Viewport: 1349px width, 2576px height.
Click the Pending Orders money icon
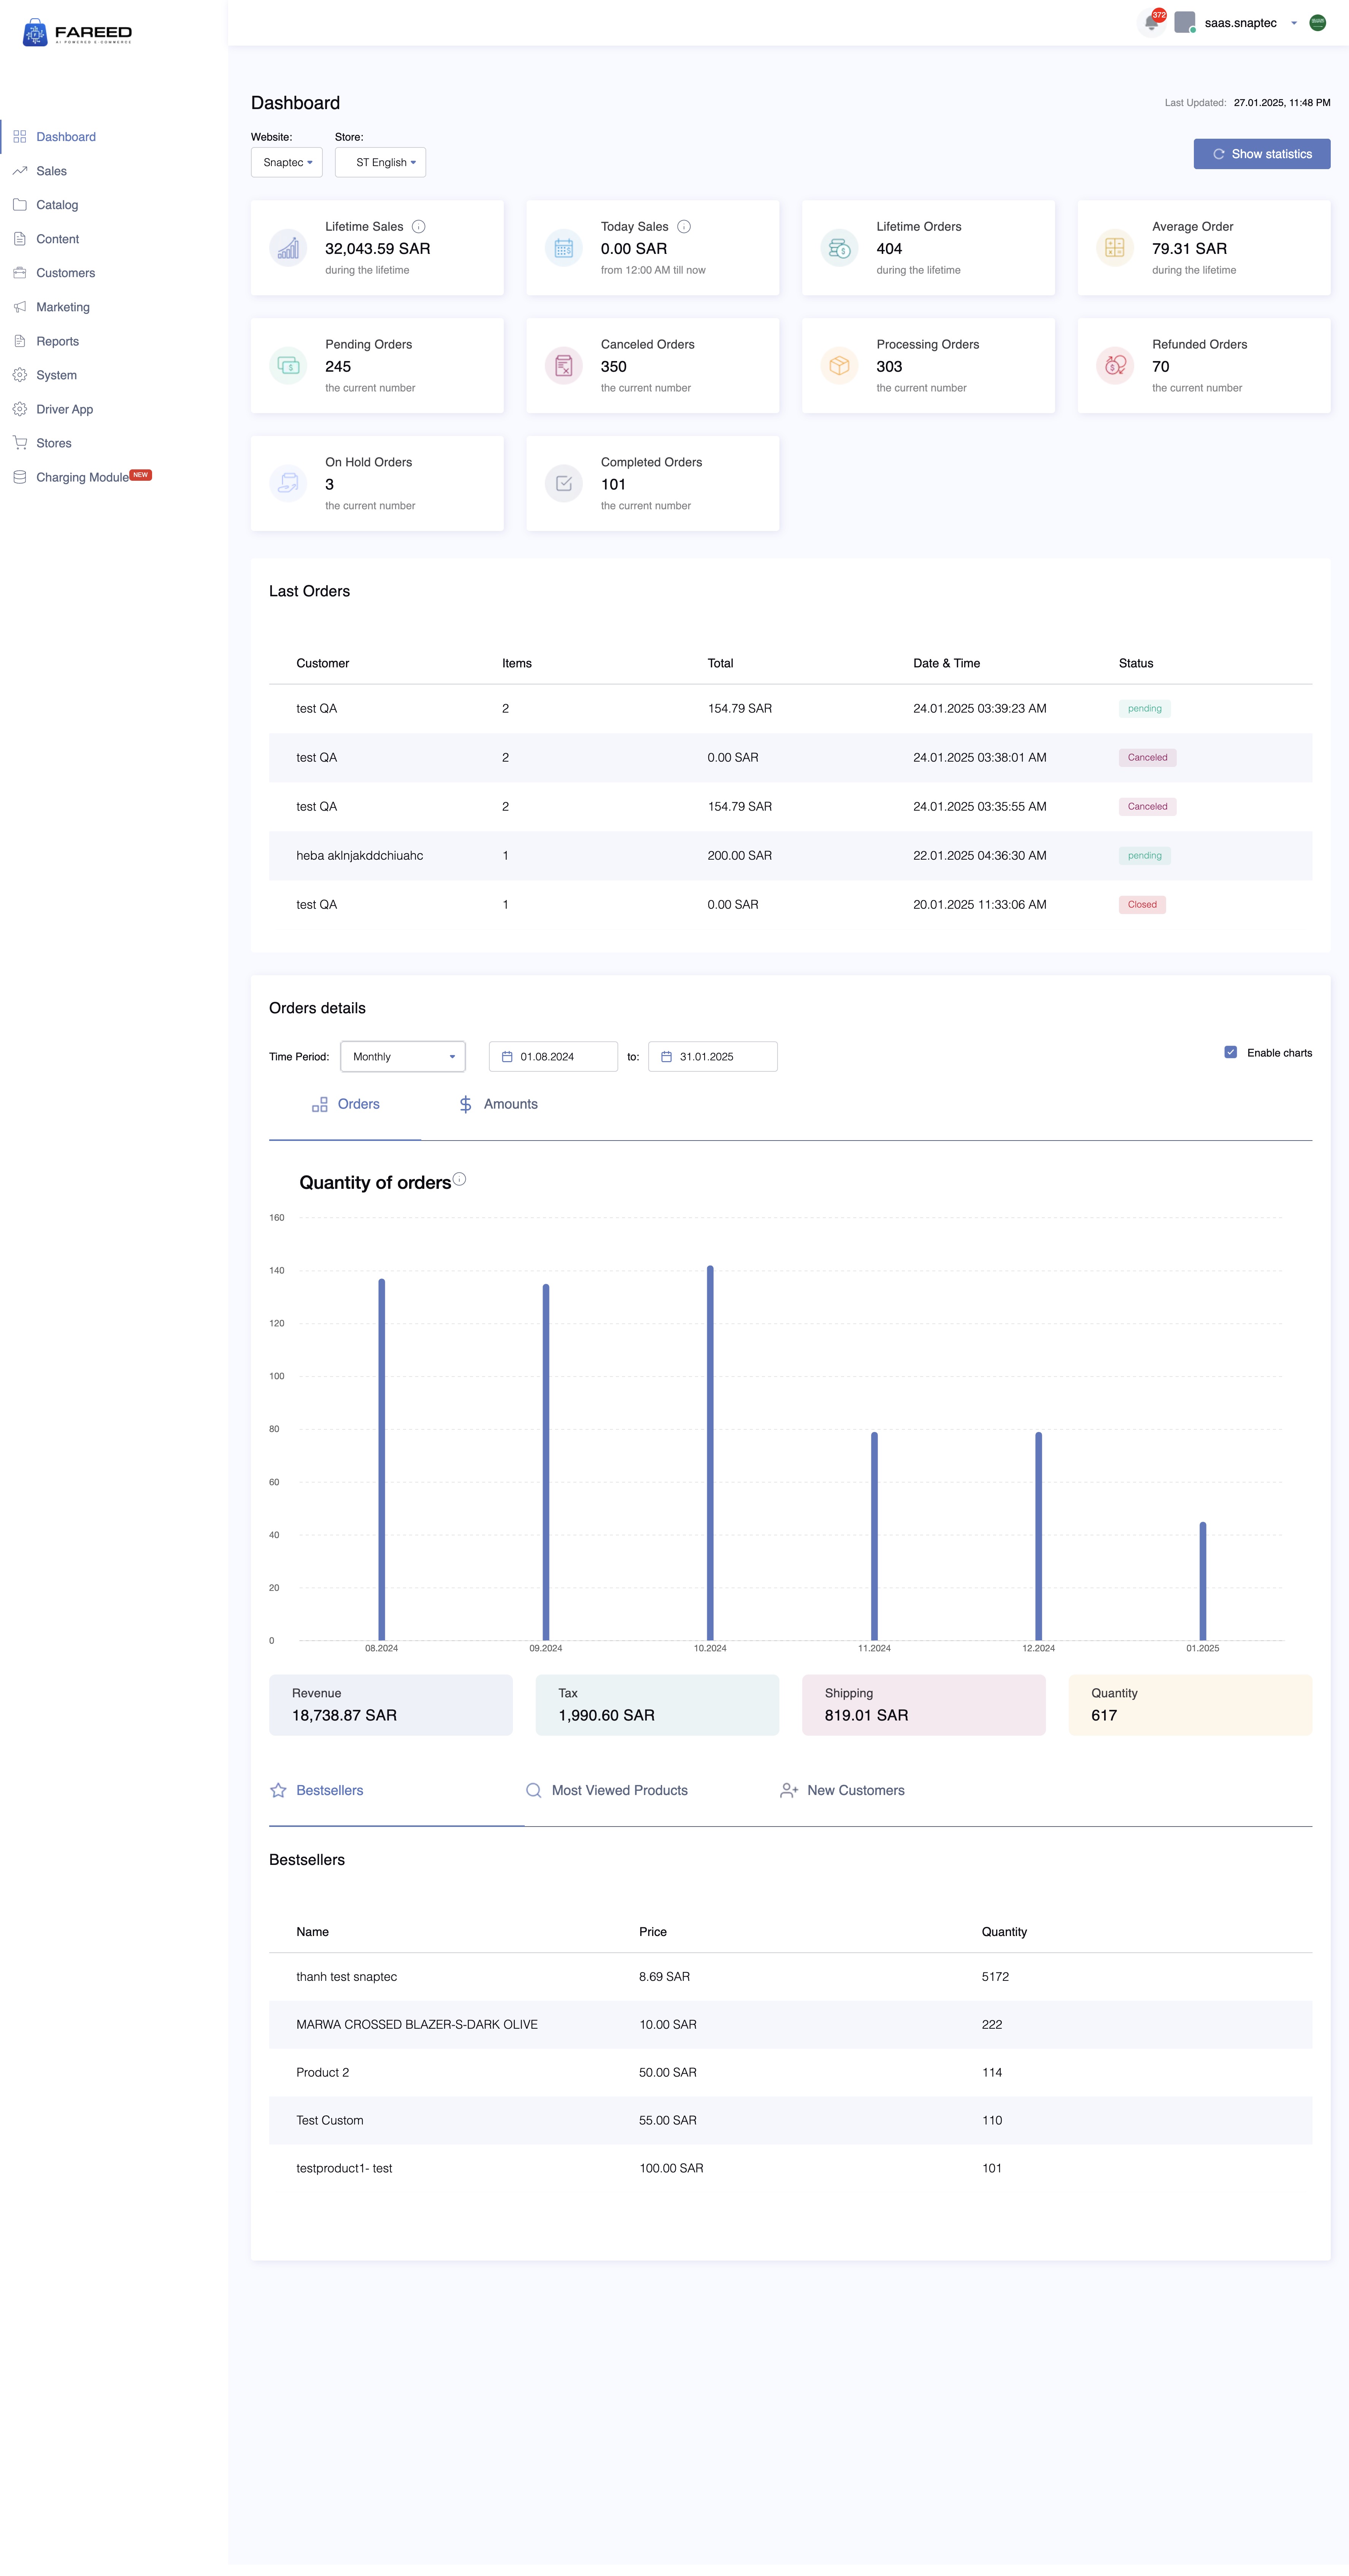[x=288, y=366]
